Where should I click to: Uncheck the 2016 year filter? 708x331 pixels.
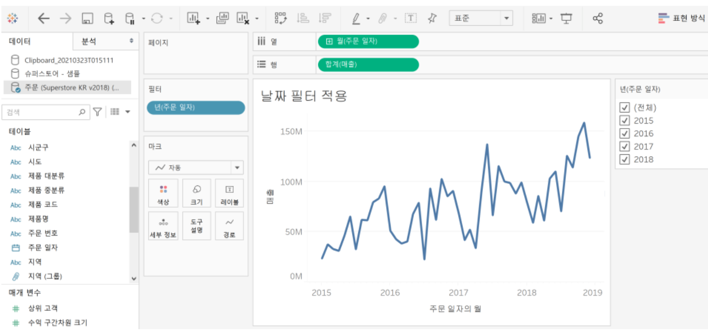click(x=624, y=134)
